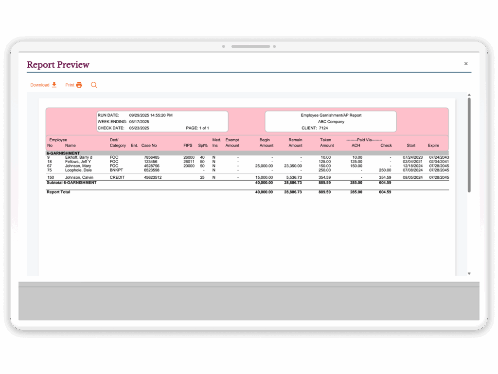Viewport: 498px width, 374px height.
Task: Close the Report Preview dialog
Action: click(466, 64)
